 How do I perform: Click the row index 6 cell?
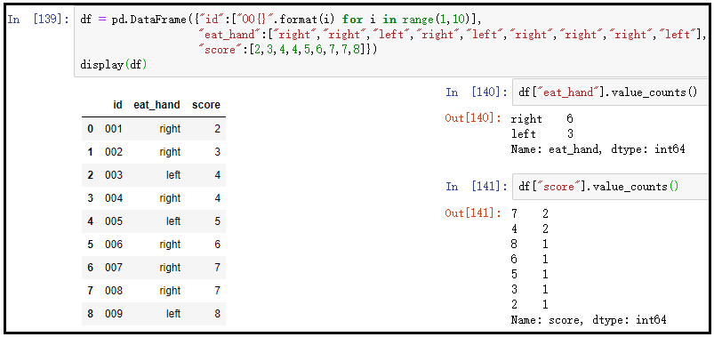point(90,268)
